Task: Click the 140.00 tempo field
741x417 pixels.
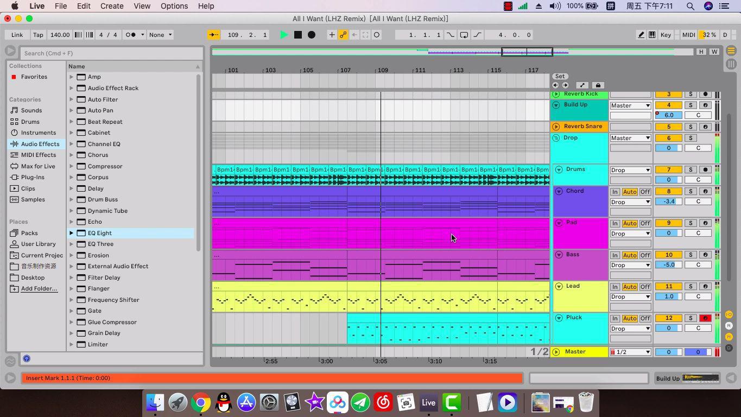Action: pyautogui.click(x=60, y=35)
